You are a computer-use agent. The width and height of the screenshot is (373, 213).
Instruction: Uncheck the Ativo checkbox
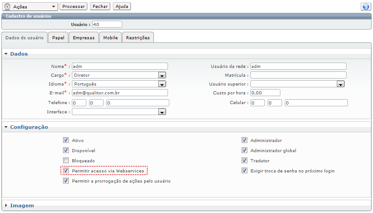click(66, 140)
